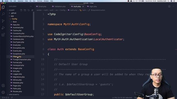Open the Run and Debug view

3,28
